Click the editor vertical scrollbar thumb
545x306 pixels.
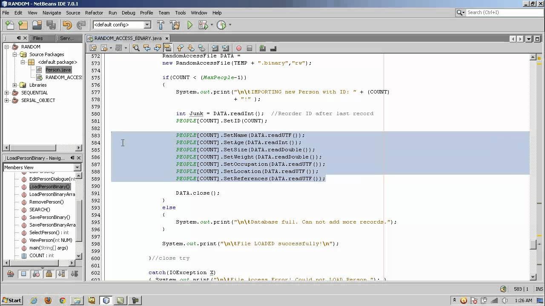pos(533,245)
